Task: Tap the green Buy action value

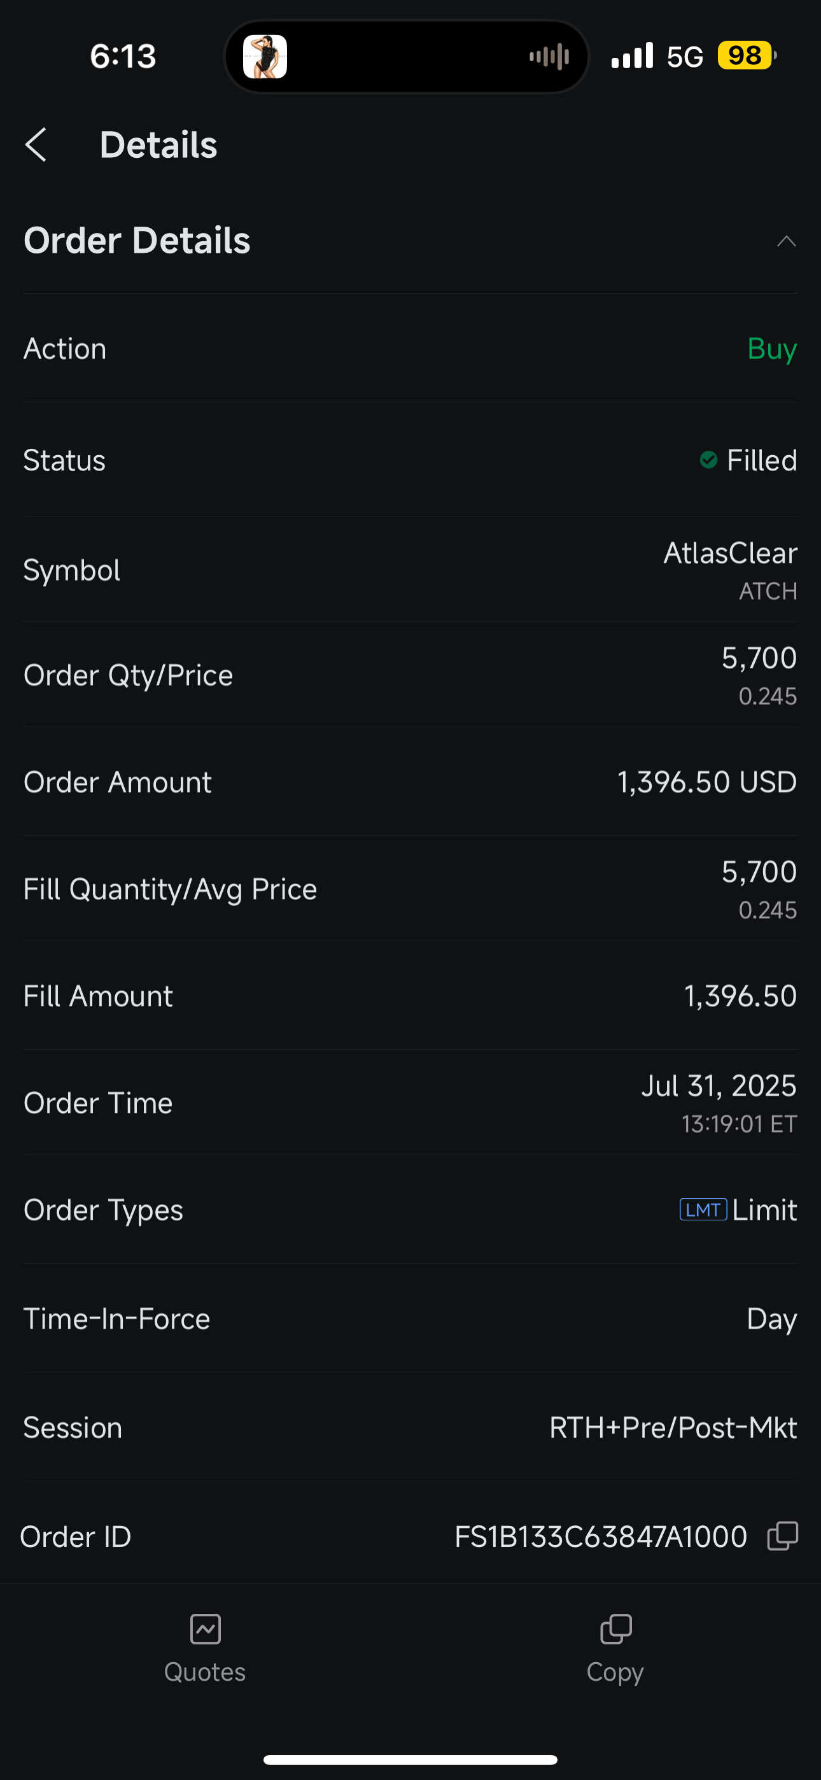Action: pyautogui.click(x=772, y=349)
